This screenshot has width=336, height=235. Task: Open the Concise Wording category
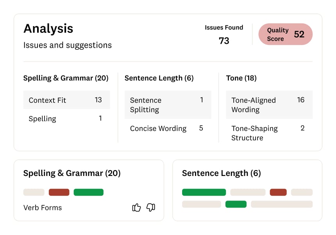(168, 128)
